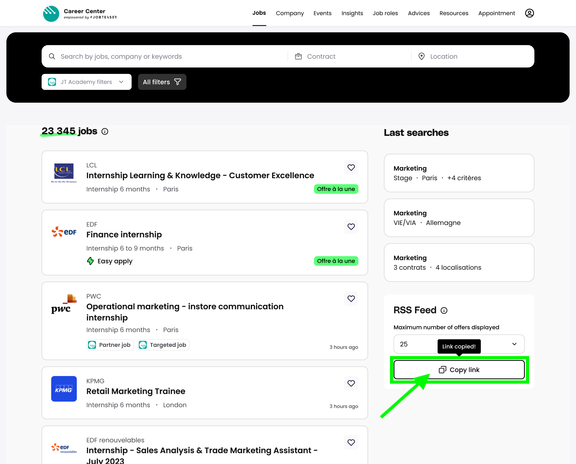
Task: Click the Partner job badge
Action: pyautogui.click(x=110, y=345)
